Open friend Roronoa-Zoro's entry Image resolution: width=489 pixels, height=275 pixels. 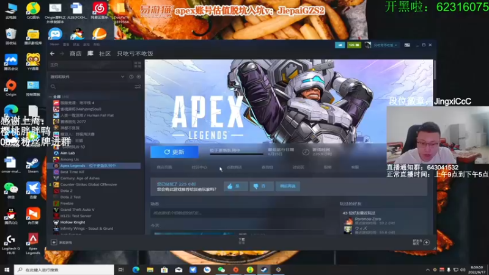(x=370, y=221)
